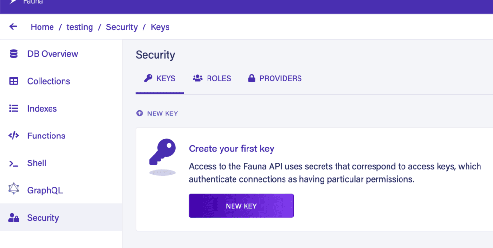This screenshot has height=248, width=493.
Task: Click the Security user-lock icon
Action: pos(13,218)
